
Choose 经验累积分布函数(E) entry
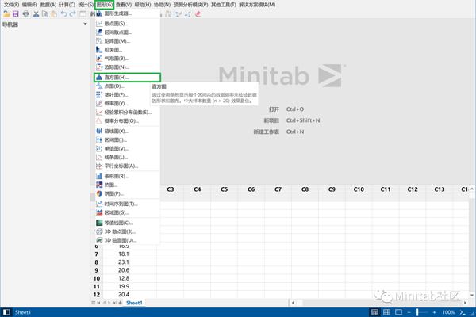click(127, 113)
